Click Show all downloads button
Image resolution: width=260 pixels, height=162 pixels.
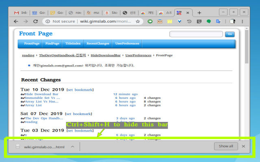[226, 146]
